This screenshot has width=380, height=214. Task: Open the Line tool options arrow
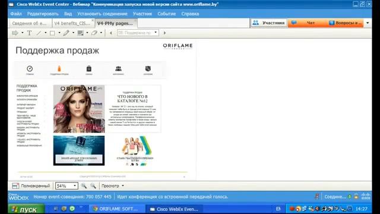tap(45, 33)
